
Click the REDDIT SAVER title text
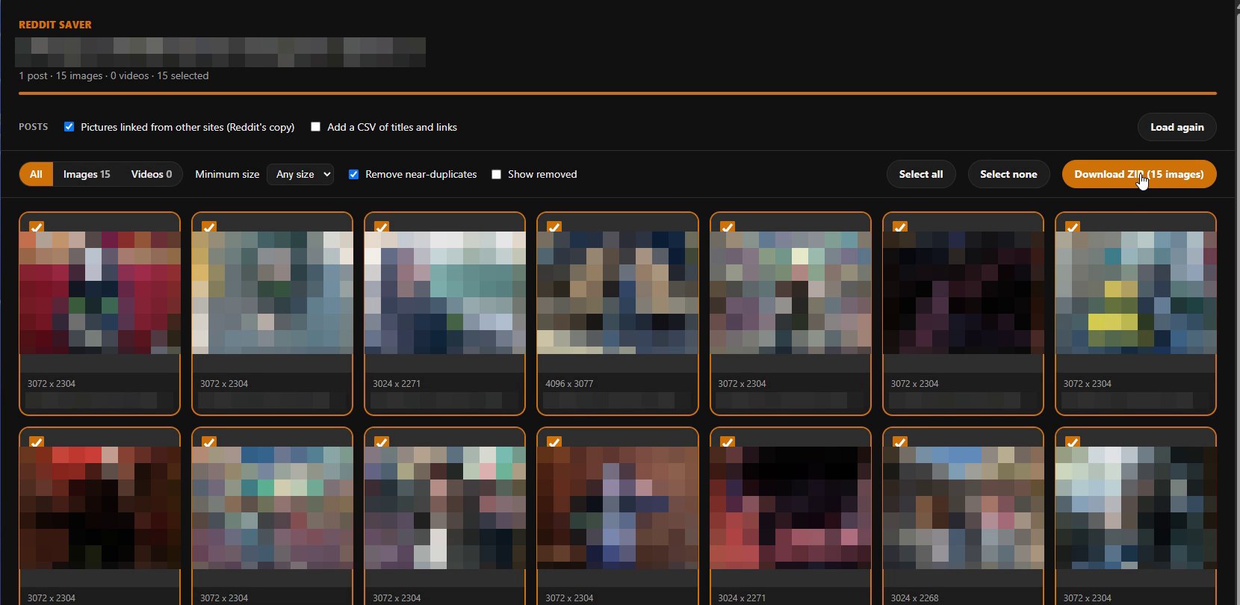pos(55,25)
